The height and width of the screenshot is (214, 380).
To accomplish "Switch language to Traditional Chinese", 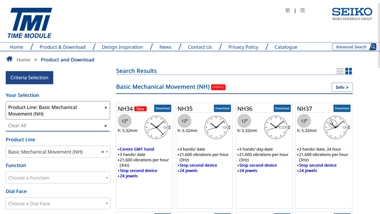I will pos(287,10).
